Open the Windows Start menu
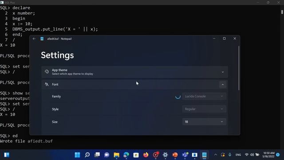Viewport: 284px width, 160px height. point(77,155)
